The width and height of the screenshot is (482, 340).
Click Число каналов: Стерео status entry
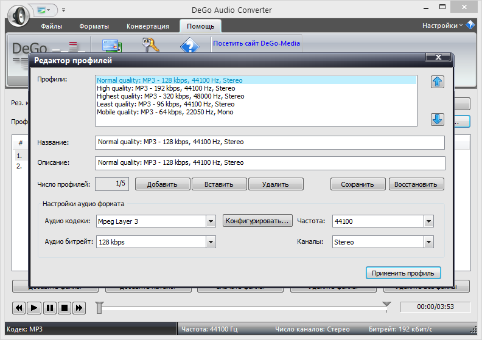point(312,329)
